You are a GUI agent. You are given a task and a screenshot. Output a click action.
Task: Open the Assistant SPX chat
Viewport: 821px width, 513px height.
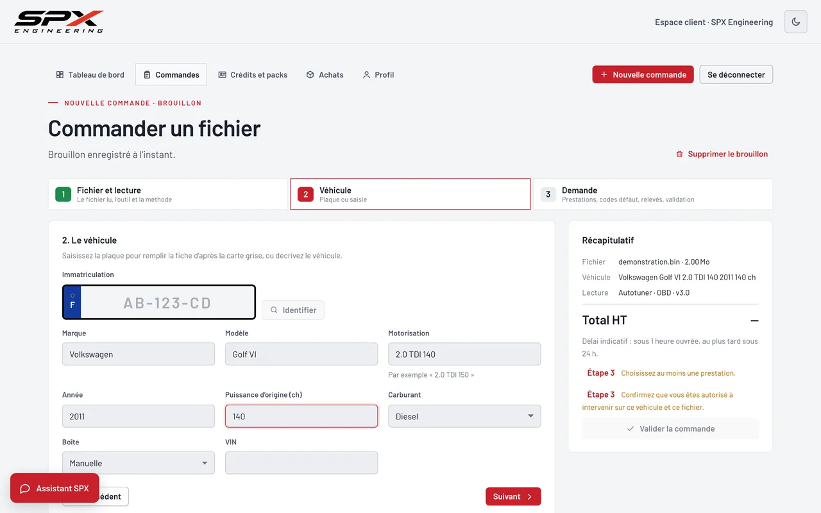coord(55,489)
